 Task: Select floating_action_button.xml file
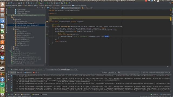(25, 37)
